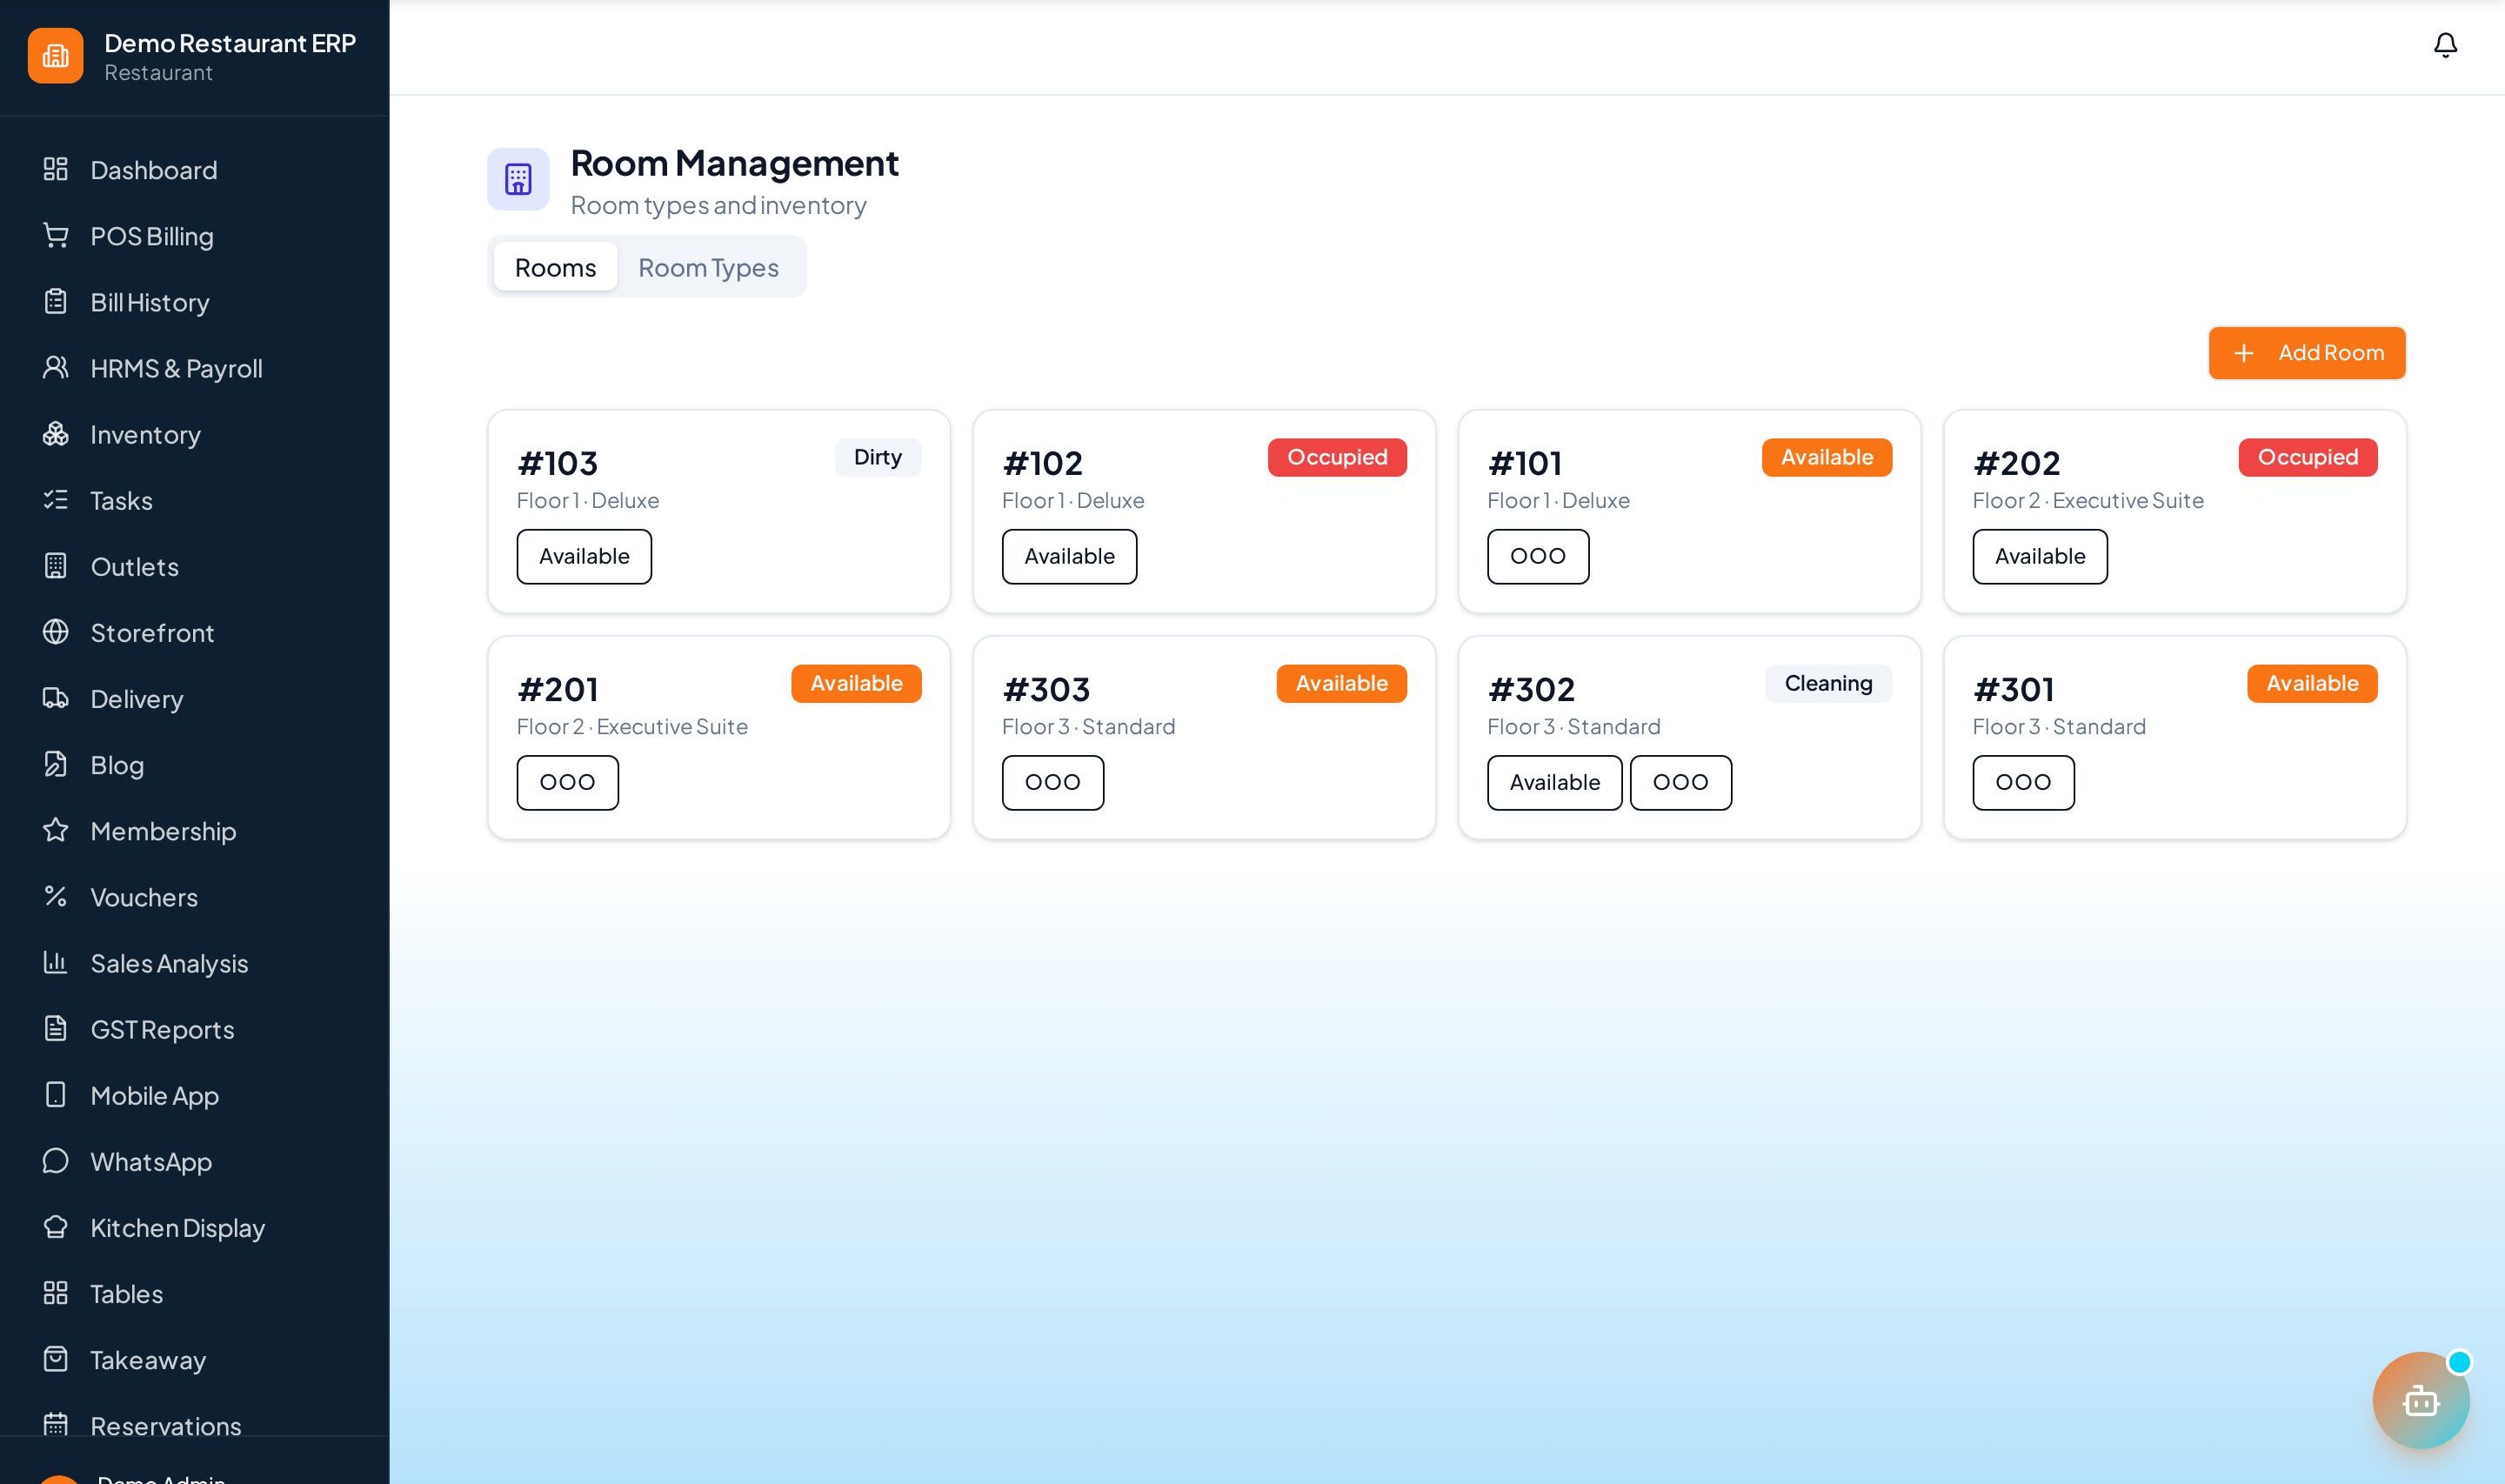The image size is (2505, 1484).
Task: Click the Occupied badge on room #202
Action: [2307, 457]
